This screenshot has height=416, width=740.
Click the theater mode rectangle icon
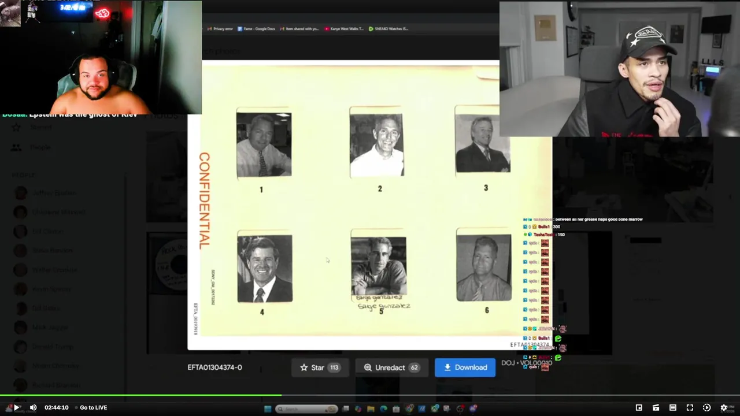coord(672,407)
